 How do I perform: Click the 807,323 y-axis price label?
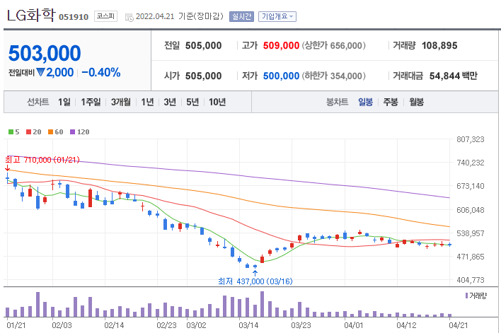coord(471,139)
